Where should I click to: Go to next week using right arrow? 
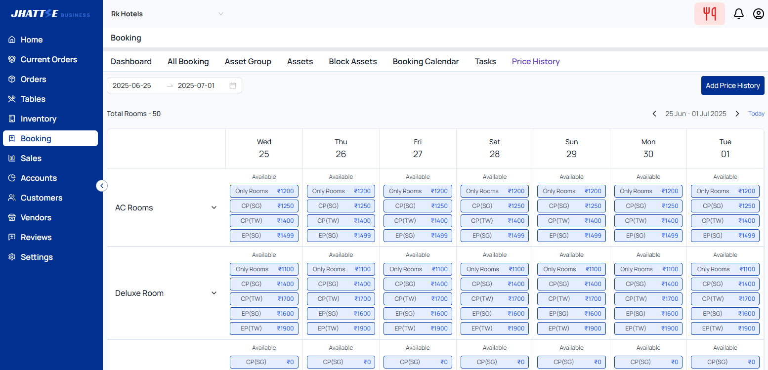tap(737, 114)
